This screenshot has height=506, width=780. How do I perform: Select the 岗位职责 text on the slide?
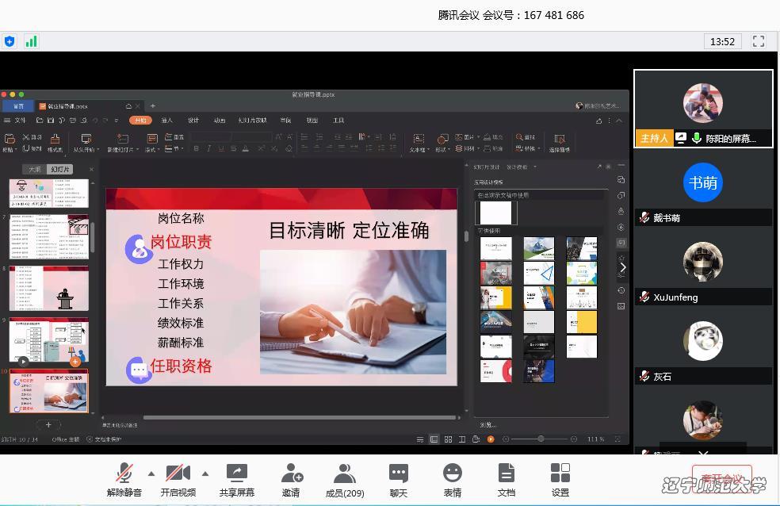point(181,242)
